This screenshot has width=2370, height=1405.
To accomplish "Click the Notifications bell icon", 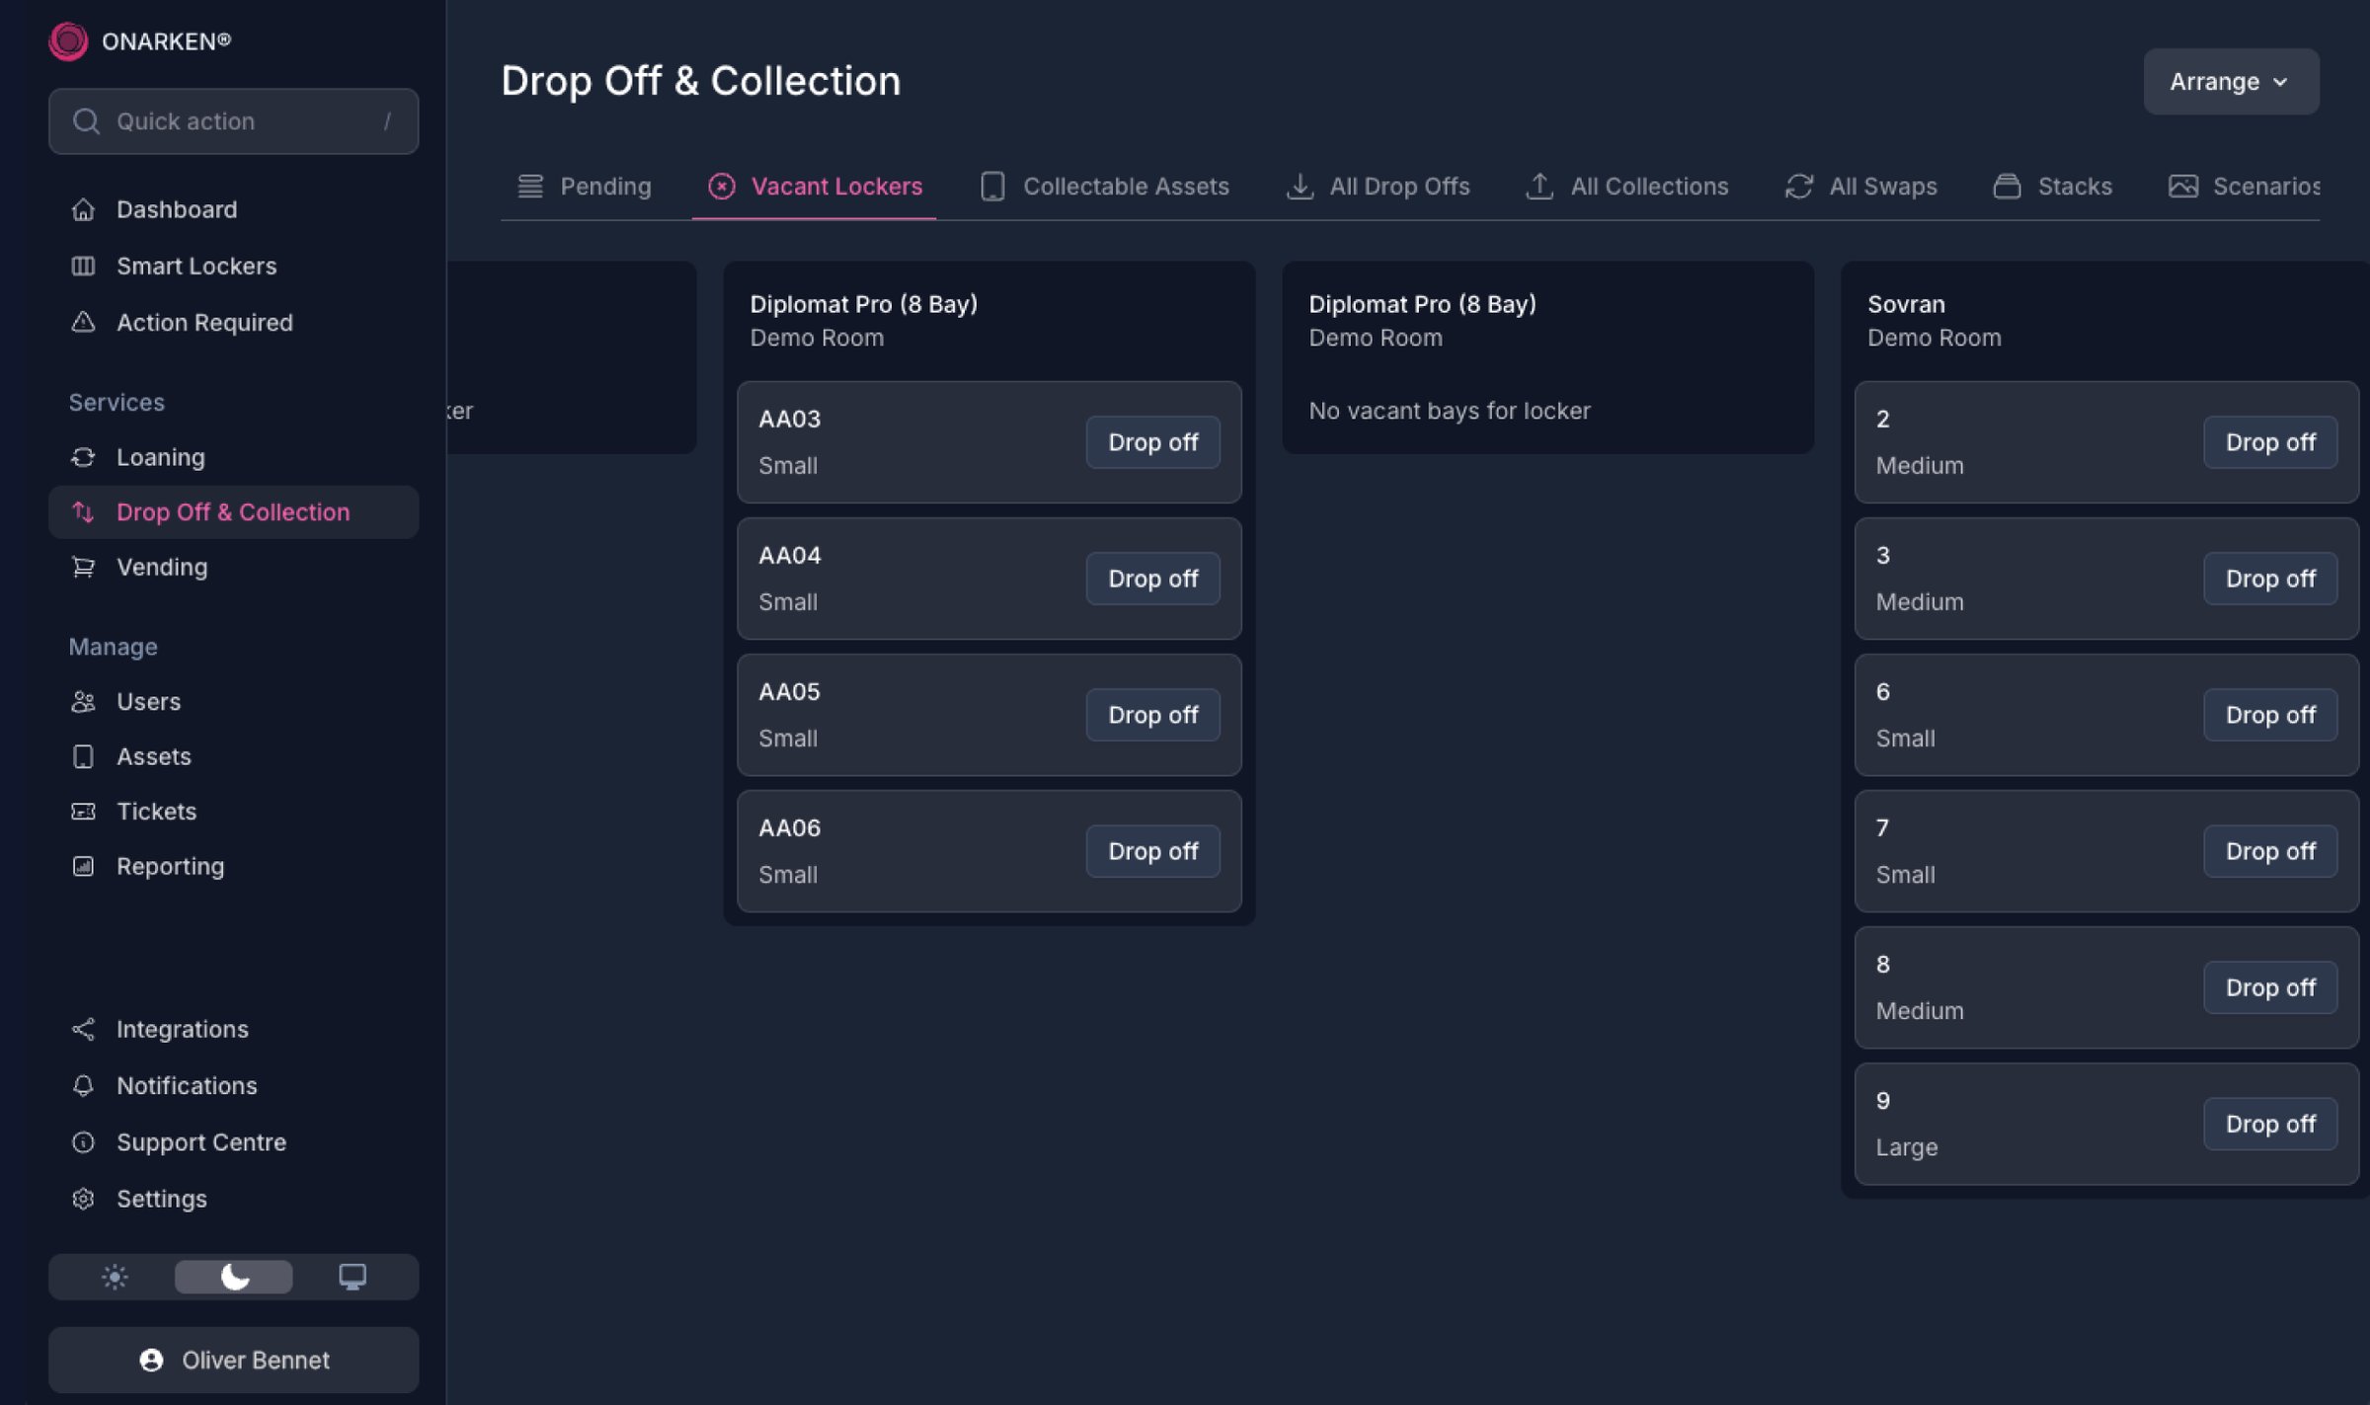I will tap(83, 1085).
